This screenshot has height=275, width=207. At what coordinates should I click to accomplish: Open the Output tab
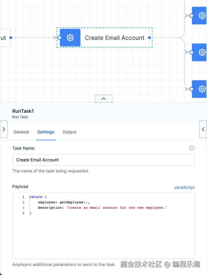69,132
